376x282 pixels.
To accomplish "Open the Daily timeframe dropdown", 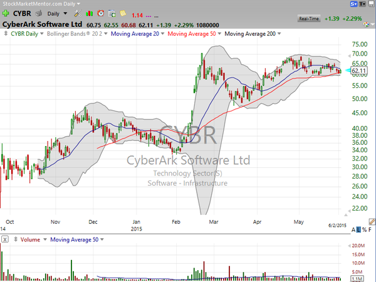I will pyautogui.click(x=57, y=14).
